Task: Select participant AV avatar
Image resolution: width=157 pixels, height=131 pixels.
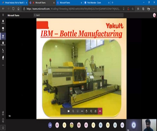Action: (x=57, y=125)
